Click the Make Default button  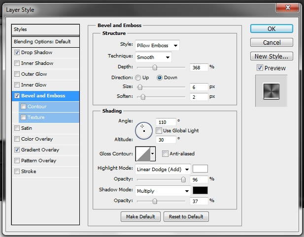point(140,216)
